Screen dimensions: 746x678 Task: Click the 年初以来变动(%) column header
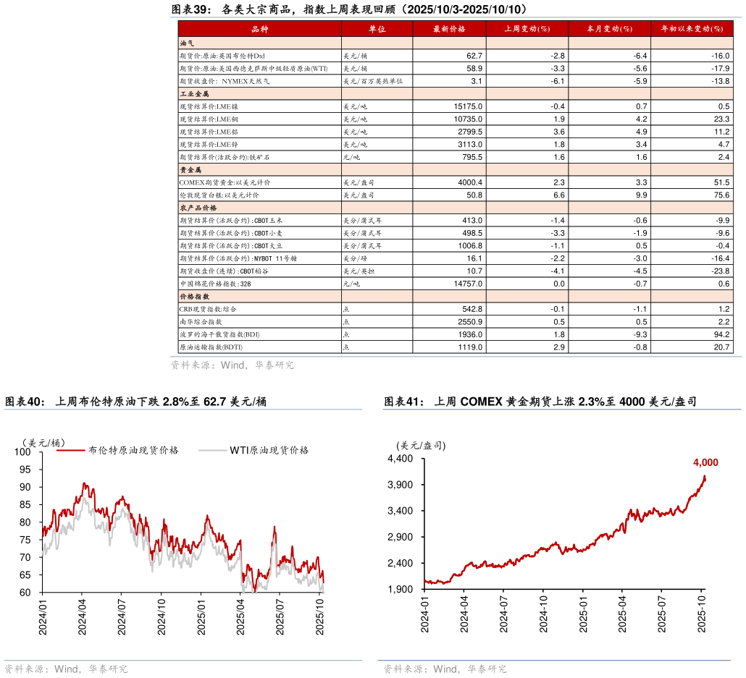(691, 29)
